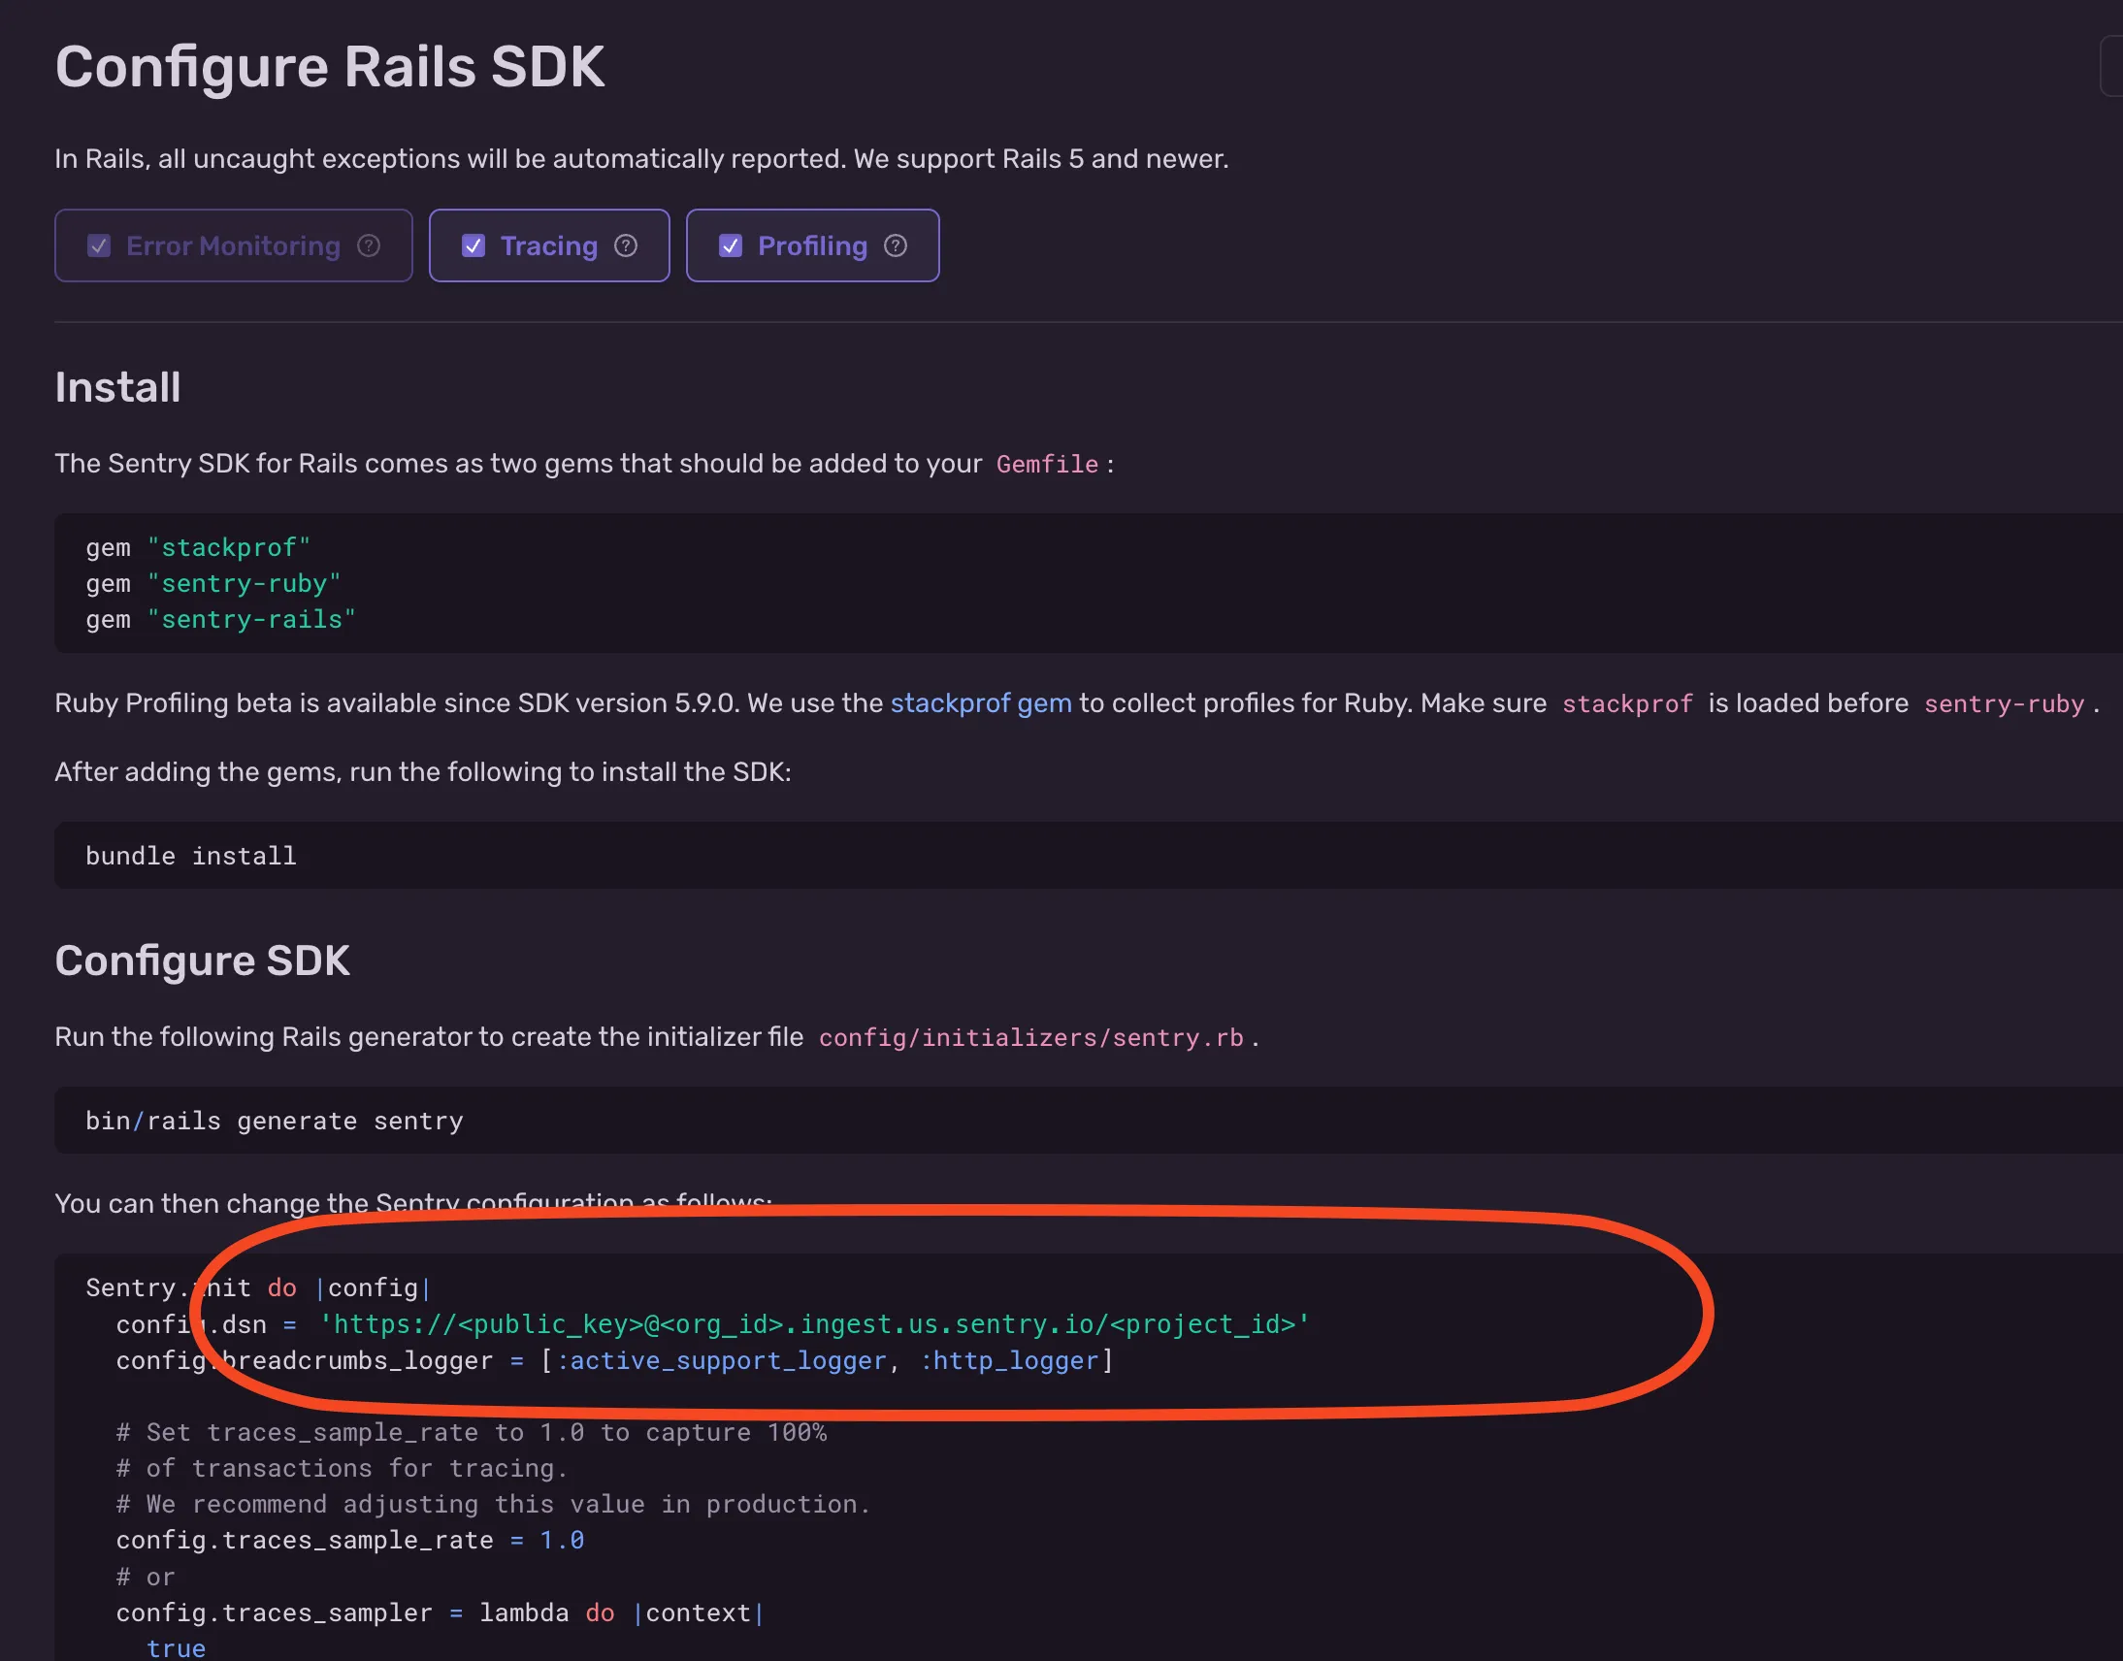Click the '# Set traces_sample_rate' comment line
This screenshot has width=2123, height=1661.
pos(472,1432)
